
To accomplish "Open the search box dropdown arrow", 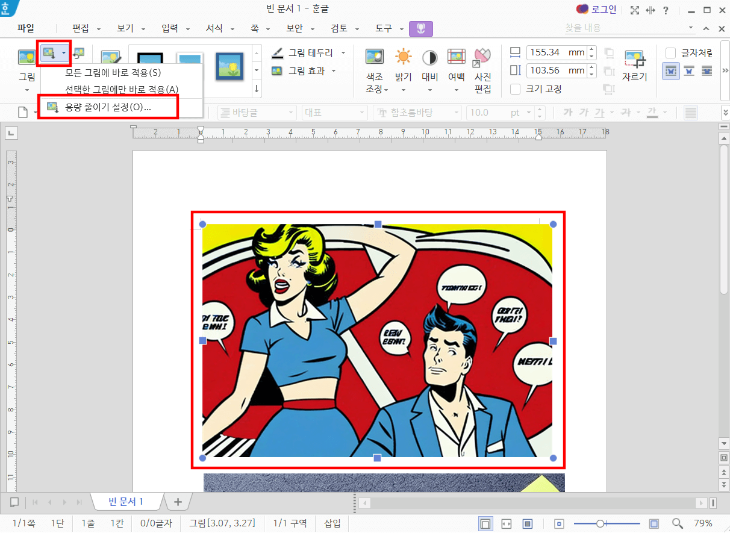I will (x=691, y=28).
